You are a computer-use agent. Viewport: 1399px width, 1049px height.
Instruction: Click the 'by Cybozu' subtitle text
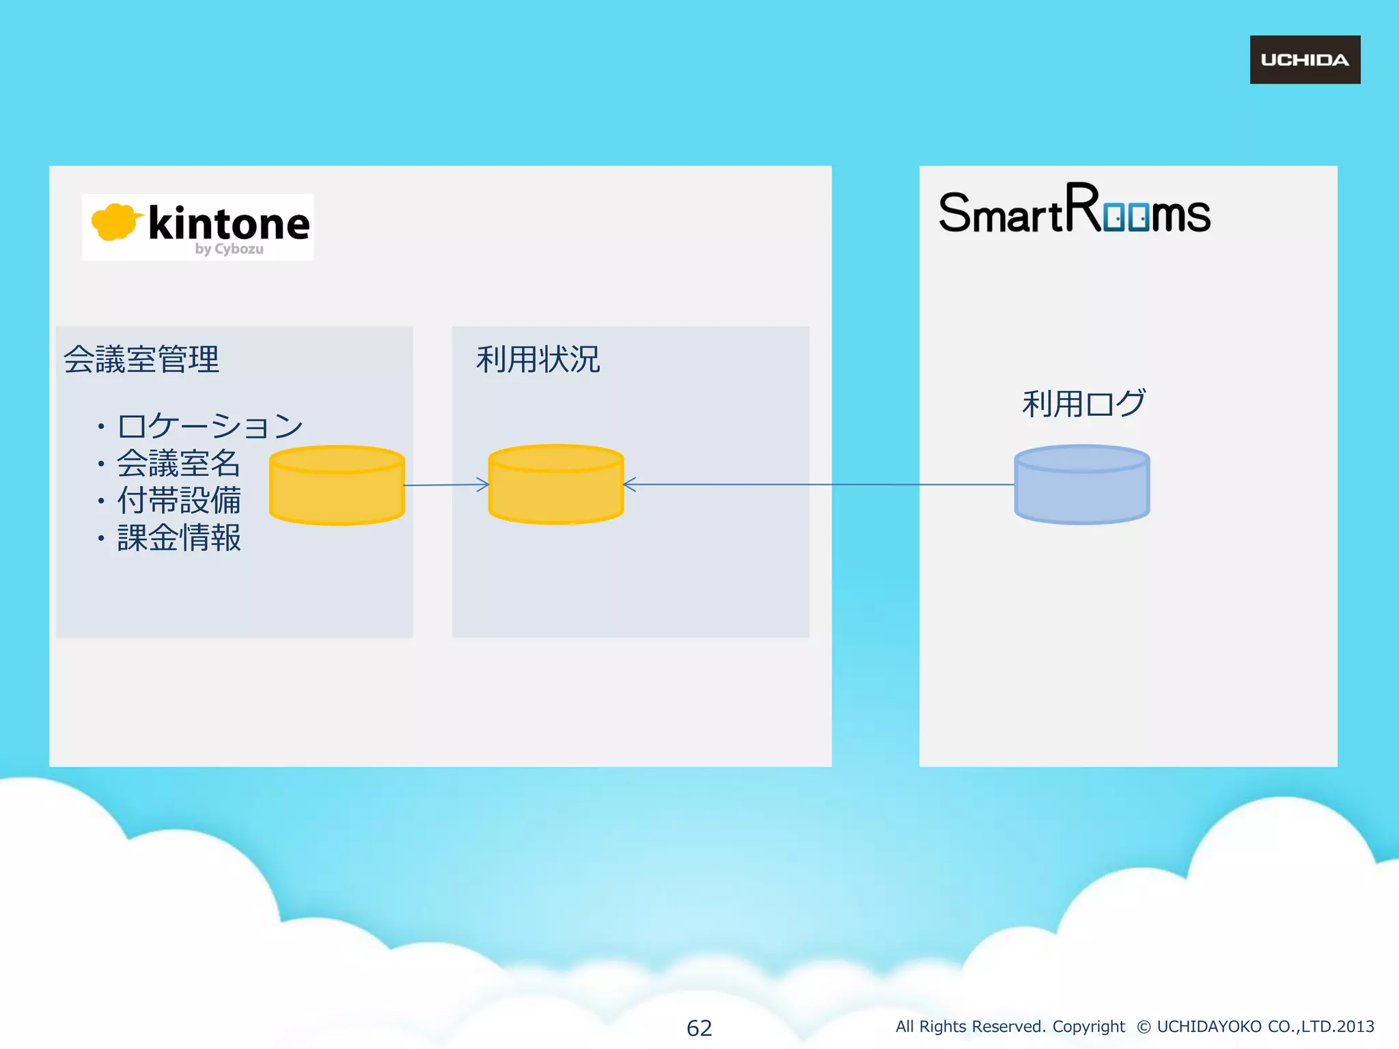click(x=229, y=249)
